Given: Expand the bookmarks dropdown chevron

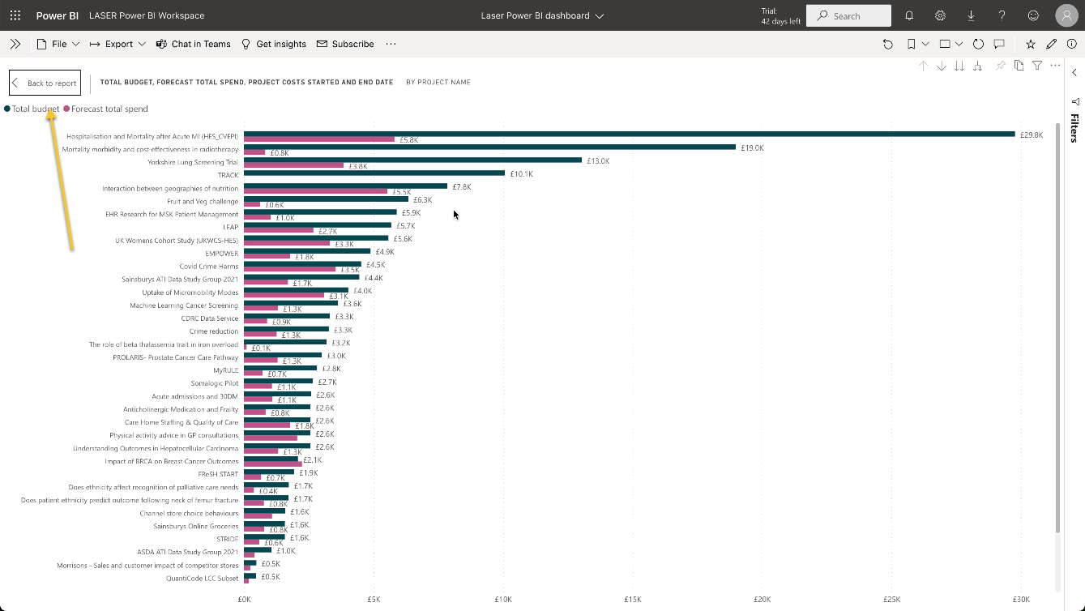Looking at the screenshot, I should pos(925,44).
